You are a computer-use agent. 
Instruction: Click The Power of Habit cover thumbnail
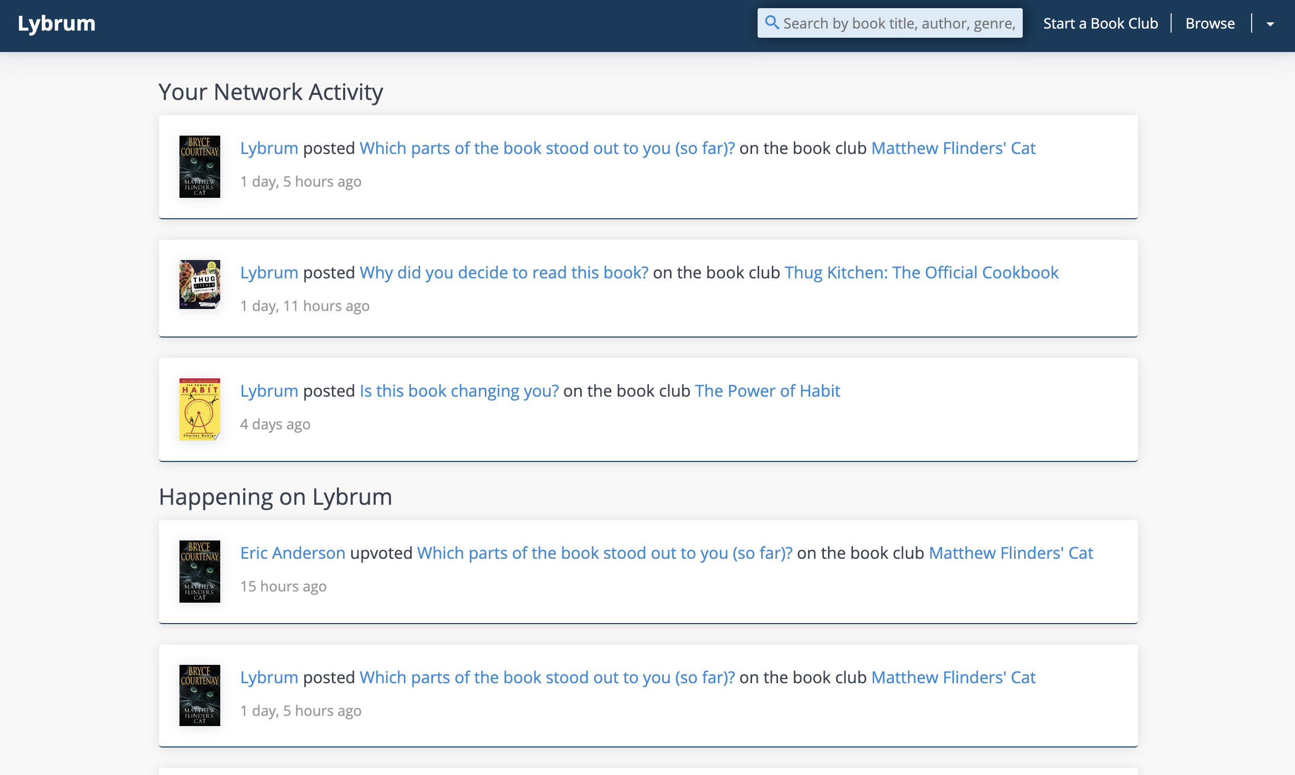199,409
